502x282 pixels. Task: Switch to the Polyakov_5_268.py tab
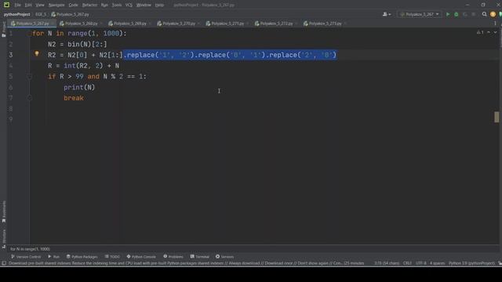(82, 23)
